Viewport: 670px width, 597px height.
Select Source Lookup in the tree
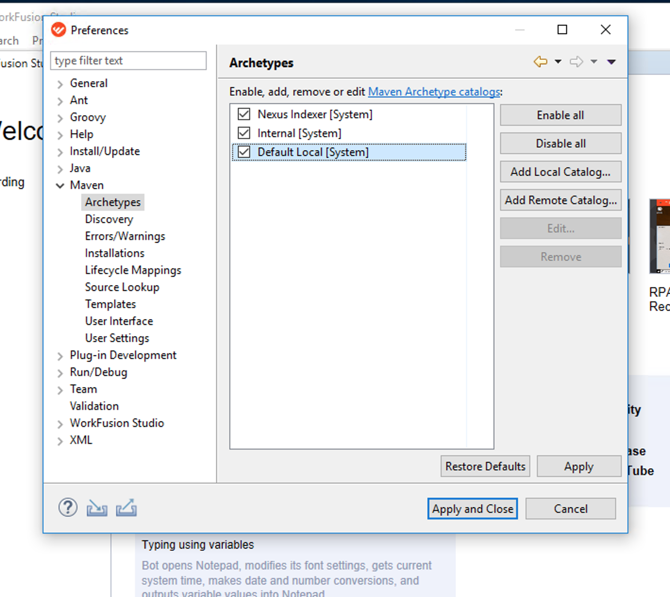tap(122, 287)
